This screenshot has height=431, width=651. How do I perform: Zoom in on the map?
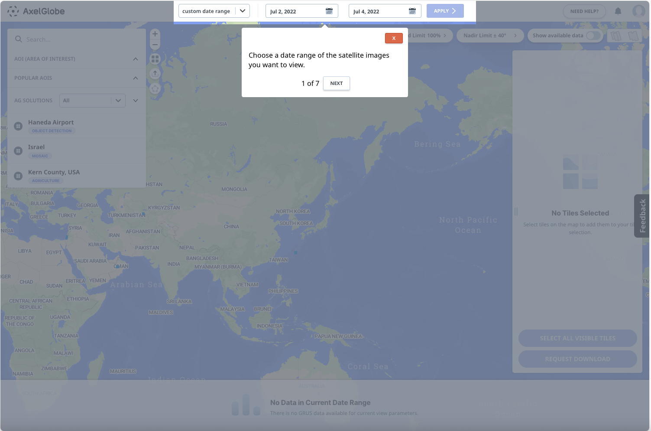155,34
